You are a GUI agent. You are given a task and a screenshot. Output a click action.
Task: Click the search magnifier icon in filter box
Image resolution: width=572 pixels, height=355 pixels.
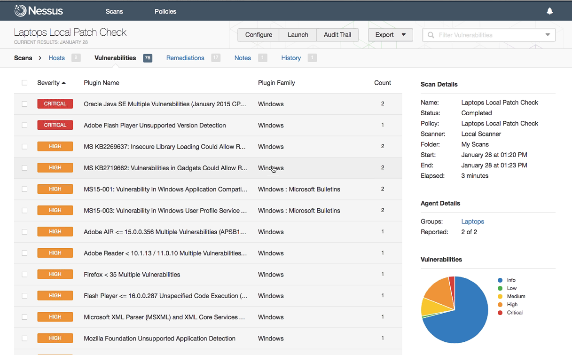(x=431, y=35)
